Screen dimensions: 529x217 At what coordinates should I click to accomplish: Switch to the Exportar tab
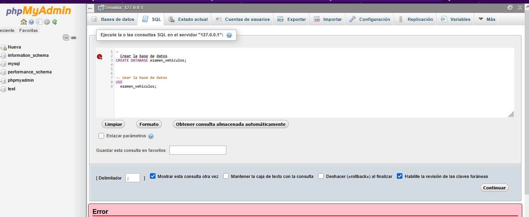(292, 19)
